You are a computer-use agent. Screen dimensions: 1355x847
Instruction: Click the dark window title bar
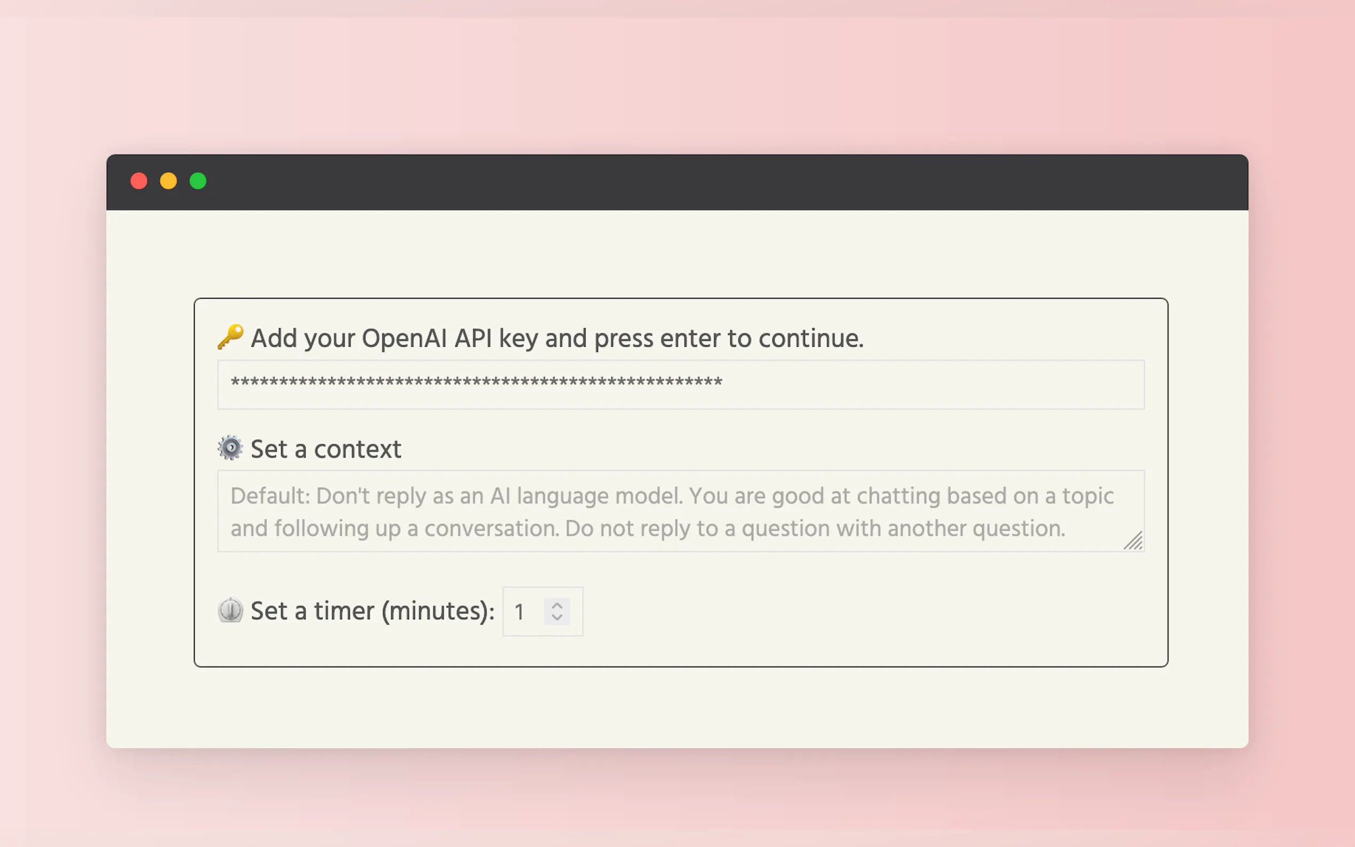pos(672,182)
